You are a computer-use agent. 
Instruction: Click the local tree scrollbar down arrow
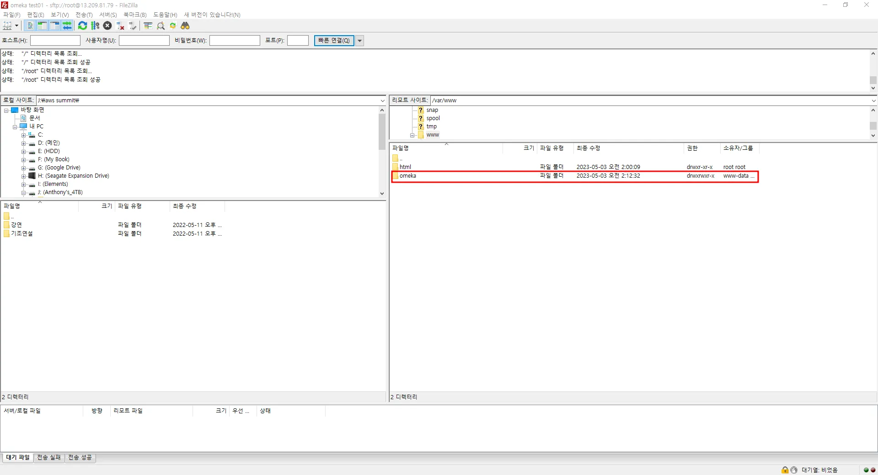(382, 194)
